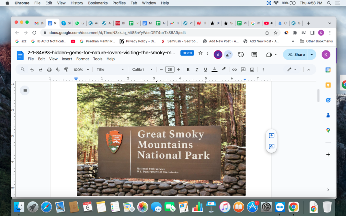Open the Format menu
Screen dimensions: 346x216
coord(83,59)
